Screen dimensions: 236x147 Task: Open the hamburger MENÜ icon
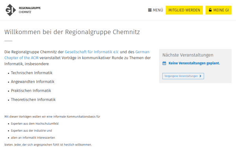[149, 10]
